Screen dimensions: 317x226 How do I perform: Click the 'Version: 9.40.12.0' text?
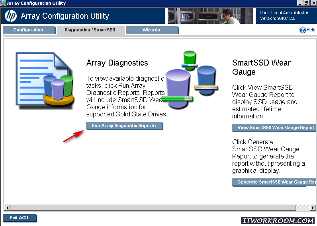(x=277, y=19)
